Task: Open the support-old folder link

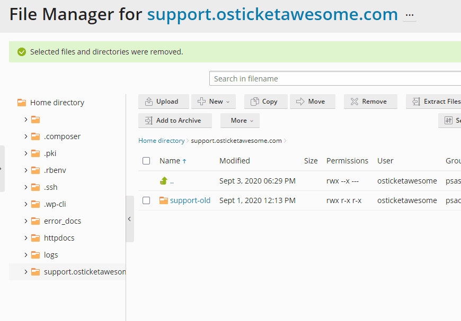Action: tap(190, 200)
